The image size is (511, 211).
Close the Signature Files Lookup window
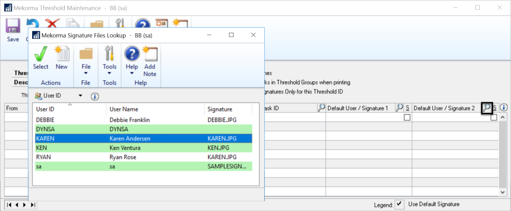tap(253, 35)
